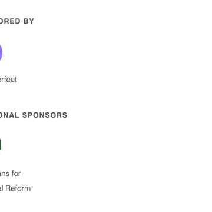Open the sponsor link ending in "erfect"

point(8,79)
